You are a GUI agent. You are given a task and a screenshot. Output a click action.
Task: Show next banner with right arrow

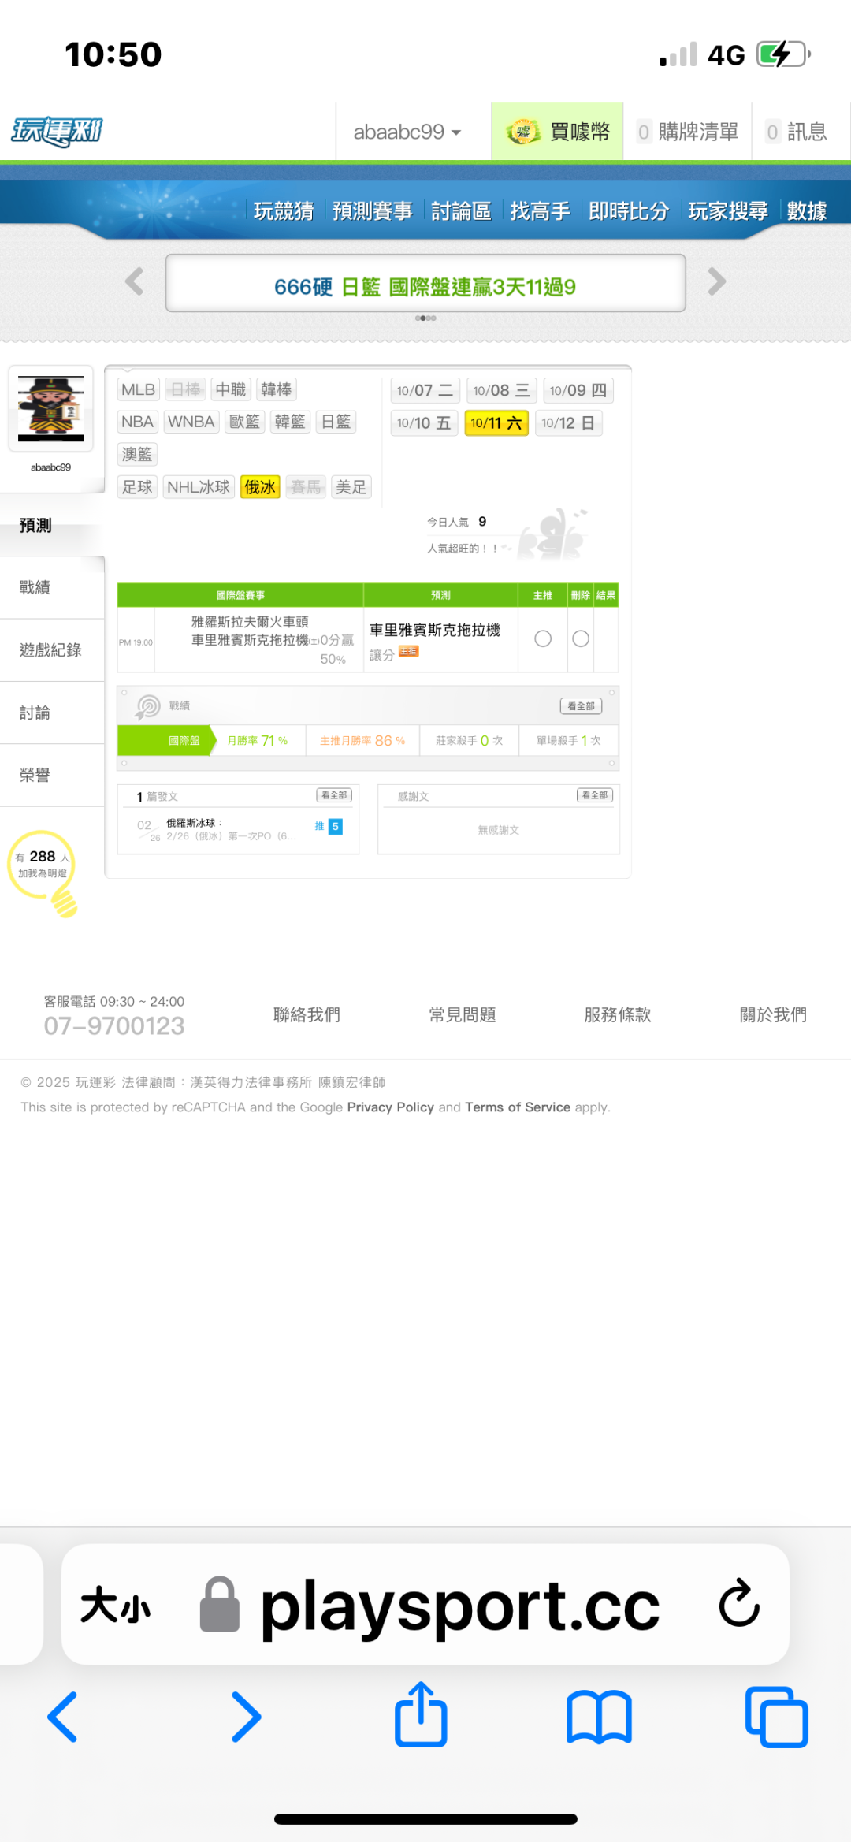click(x=716, y=281)
